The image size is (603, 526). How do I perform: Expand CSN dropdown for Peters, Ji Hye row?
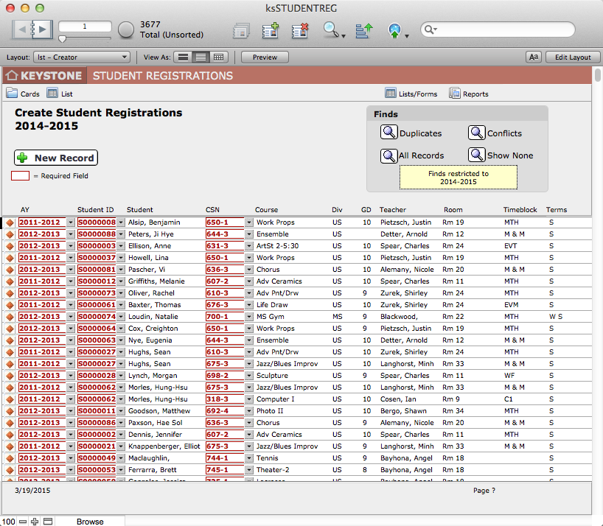point(249,234)
